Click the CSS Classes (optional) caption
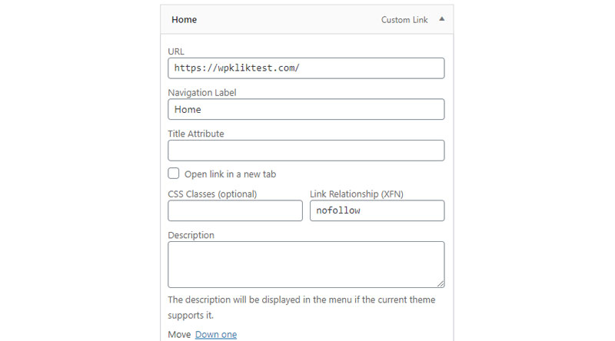 (x=212, y=194)
